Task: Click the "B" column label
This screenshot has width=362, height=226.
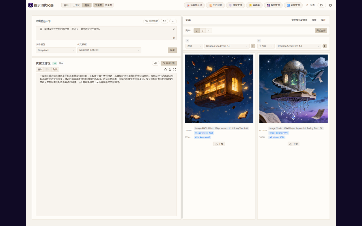Action: coord(259,41)
